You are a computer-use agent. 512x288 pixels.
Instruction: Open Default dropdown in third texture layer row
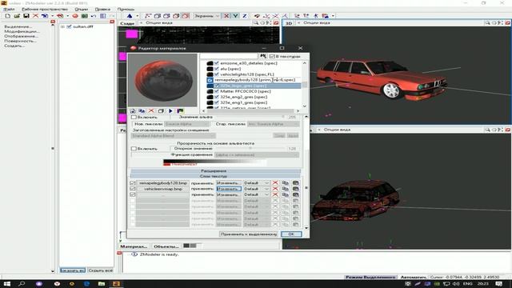pos(256,194)
